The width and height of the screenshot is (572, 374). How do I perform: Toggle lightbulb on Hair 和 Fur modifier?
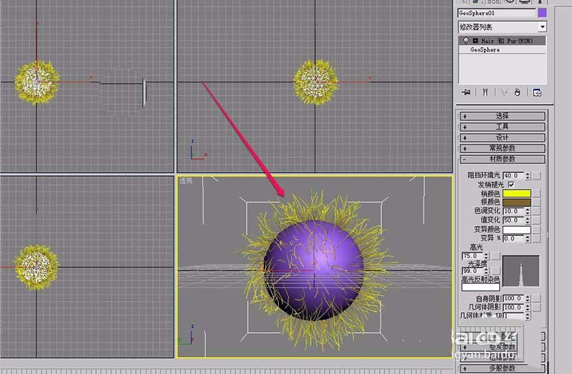(466, 41)
